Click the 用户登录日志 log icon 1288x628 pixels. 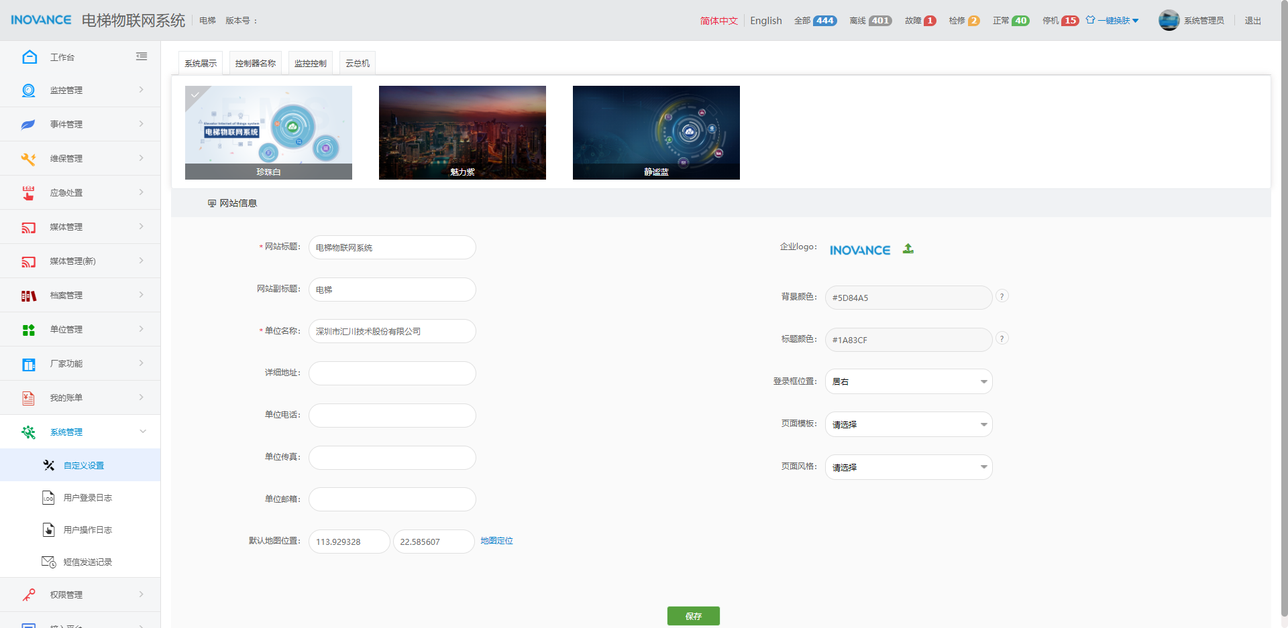click(48, 497)
